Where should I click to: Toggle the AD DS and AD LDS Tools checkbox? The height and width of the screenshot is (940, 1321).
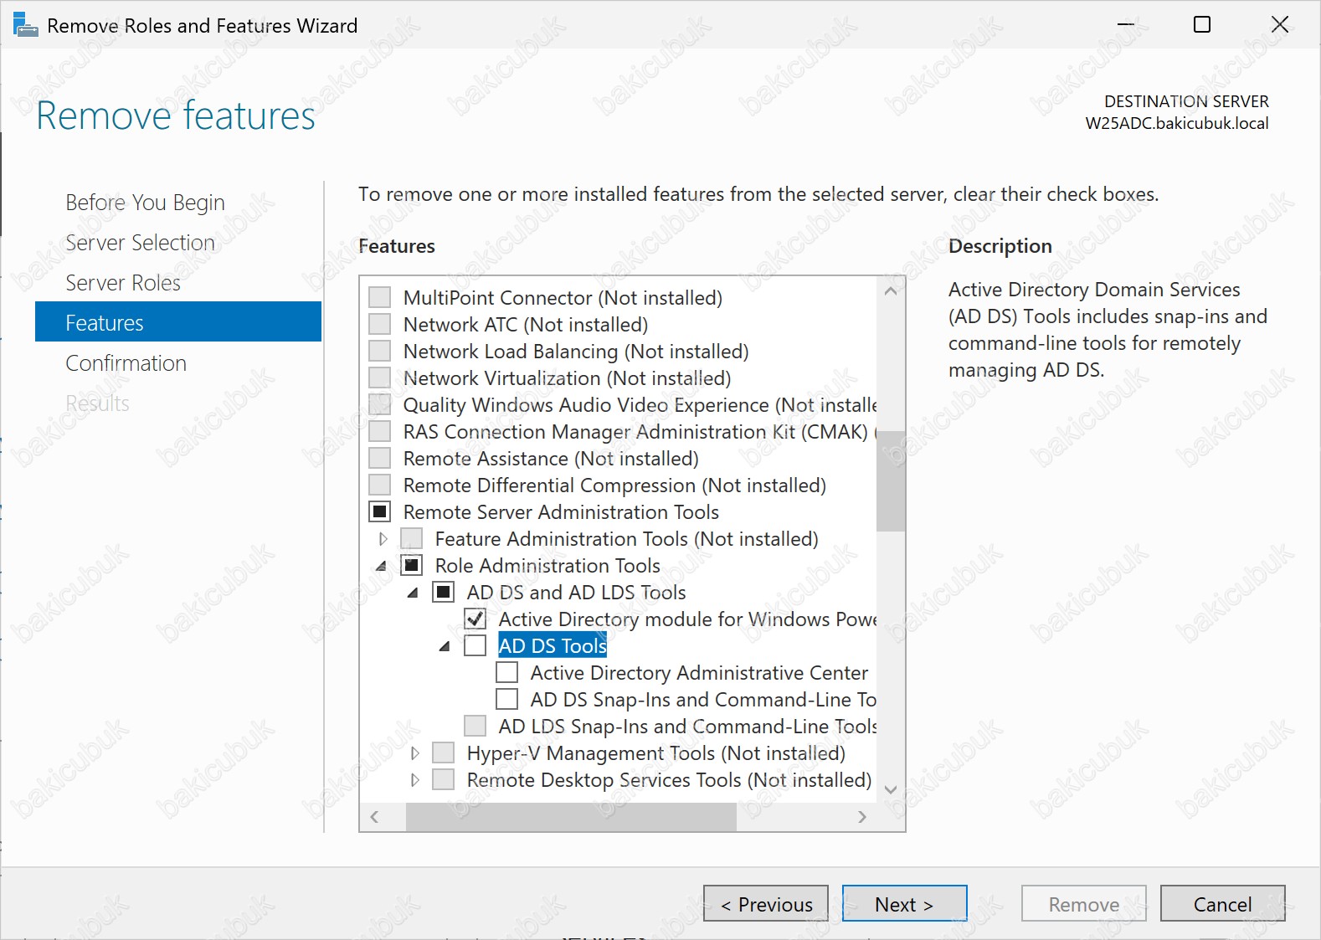tap(444, 593)
